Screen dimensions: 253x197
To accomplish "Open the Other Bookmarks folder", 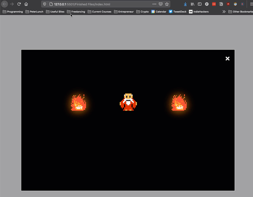I will pyautogui.click(x=240, y=12).
